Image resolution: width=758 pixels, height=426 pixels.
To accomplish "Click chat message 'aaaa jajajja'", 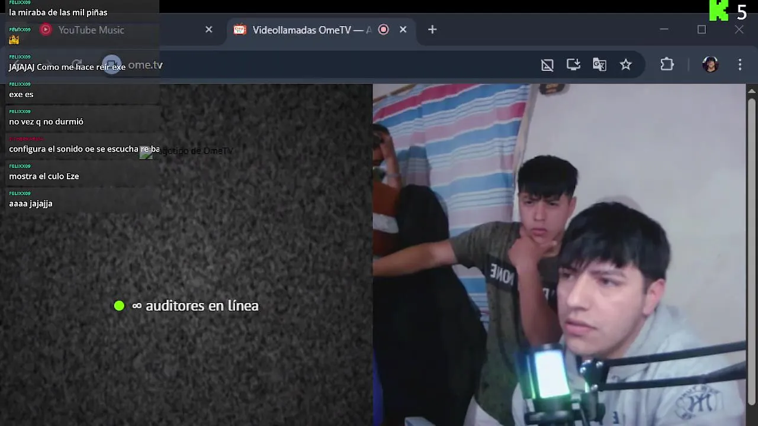I will [x=31, y=204].
